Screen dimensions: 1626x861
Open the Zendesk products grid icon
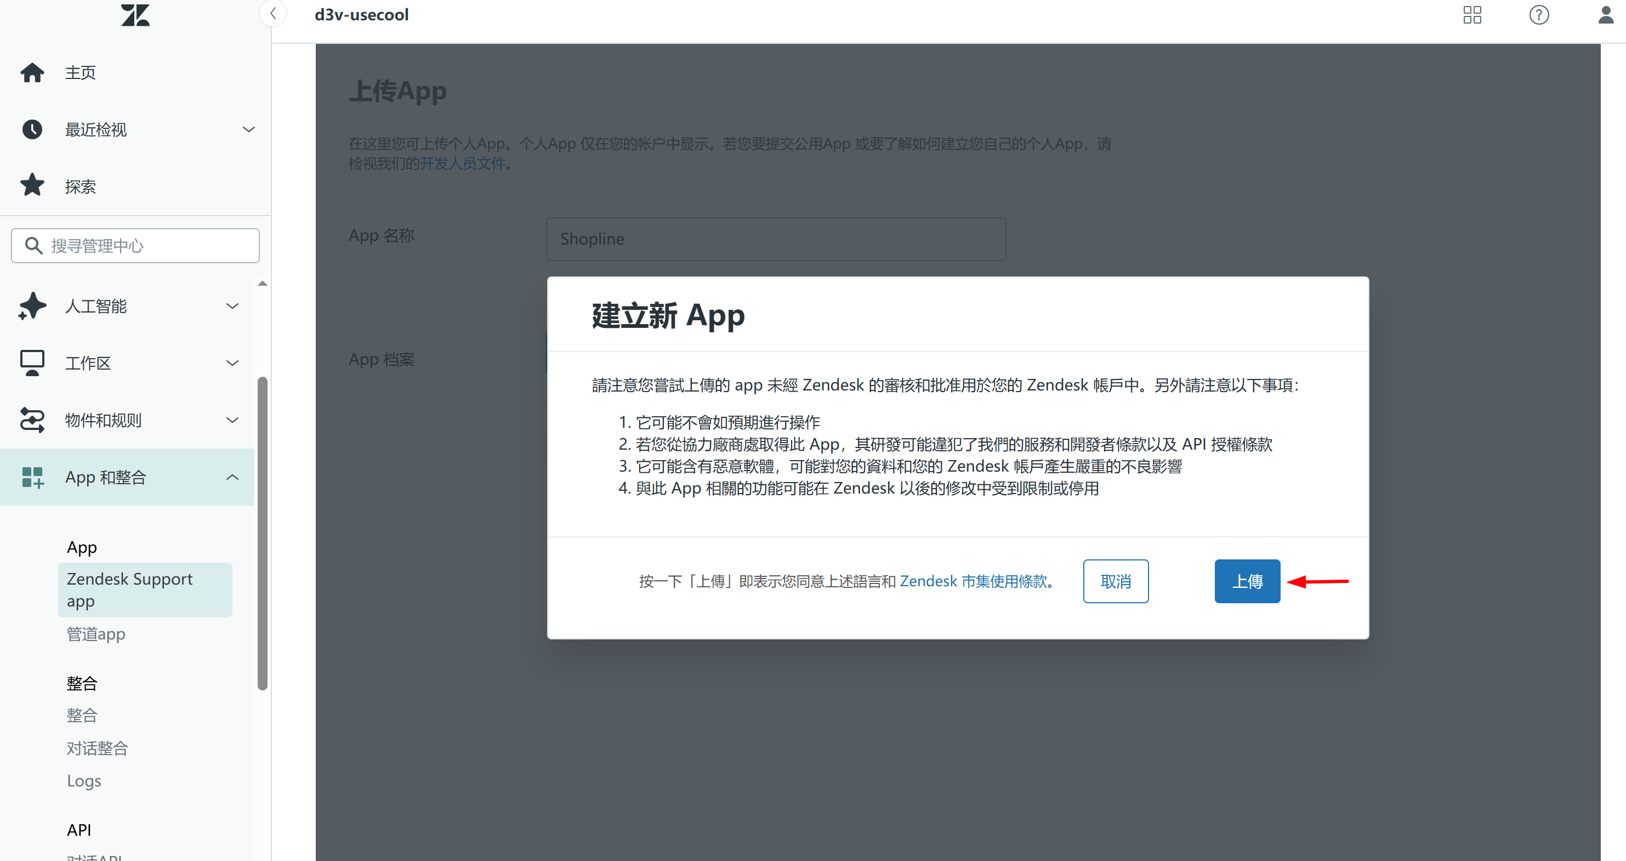(1472, 14)
